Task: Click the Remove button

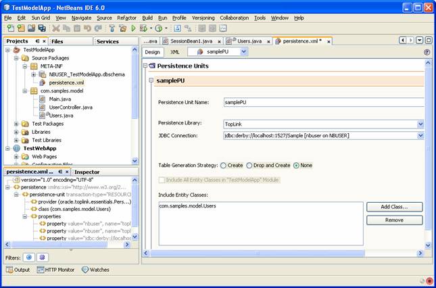Action: point(394,220)
